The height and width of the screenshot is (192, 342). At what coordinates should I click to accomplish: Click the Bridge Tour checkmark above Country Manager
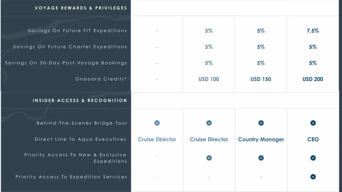(x=261, y=123)
